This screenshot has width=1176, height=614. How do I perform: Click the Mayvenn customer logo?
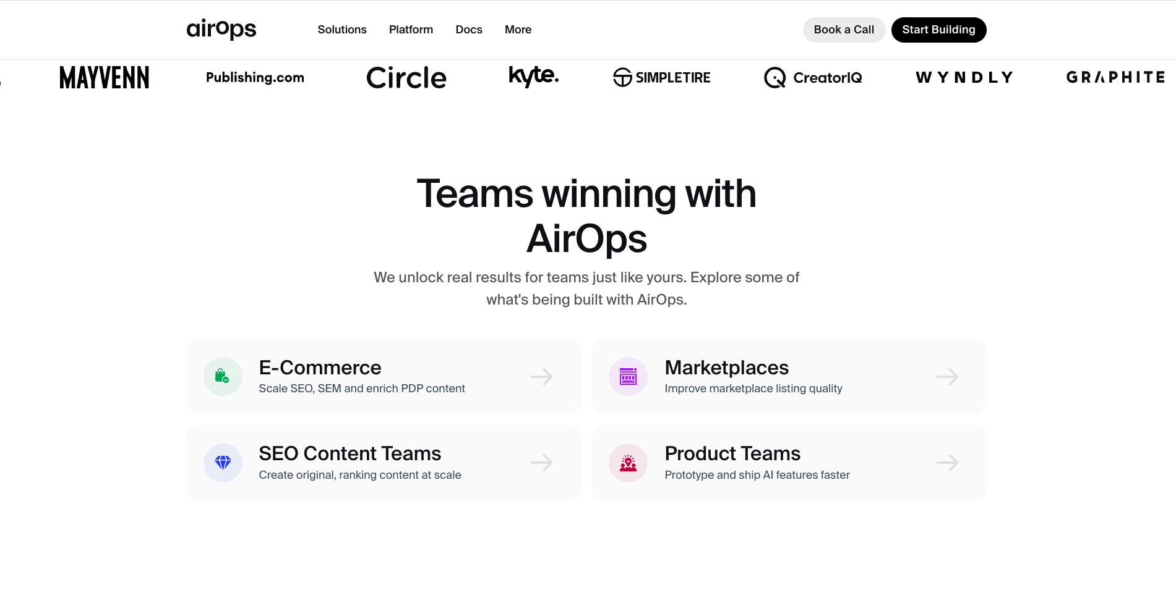coord(105,78)
